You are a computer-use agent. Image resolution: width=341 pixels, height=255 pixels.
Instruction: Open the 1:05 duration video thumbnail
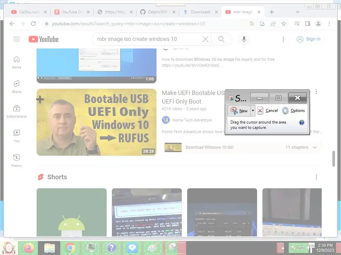(96, 66)
